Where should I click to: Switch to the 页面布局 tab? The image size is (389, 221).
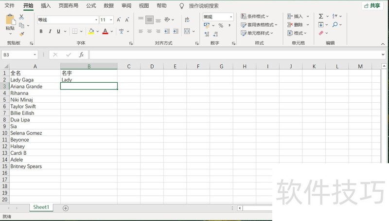[x=68, y=6]
